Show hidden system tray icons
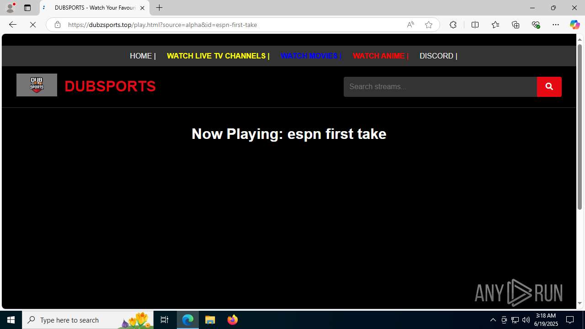Screen dimensions: 585x329 pyautogui.click(x=493, y=320)
